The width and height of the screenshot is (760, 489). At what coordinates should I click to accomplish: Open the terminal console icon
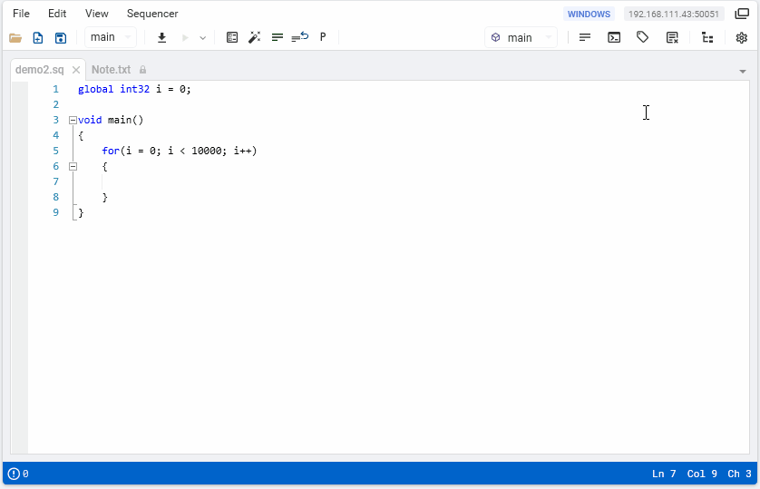[614, 37]
